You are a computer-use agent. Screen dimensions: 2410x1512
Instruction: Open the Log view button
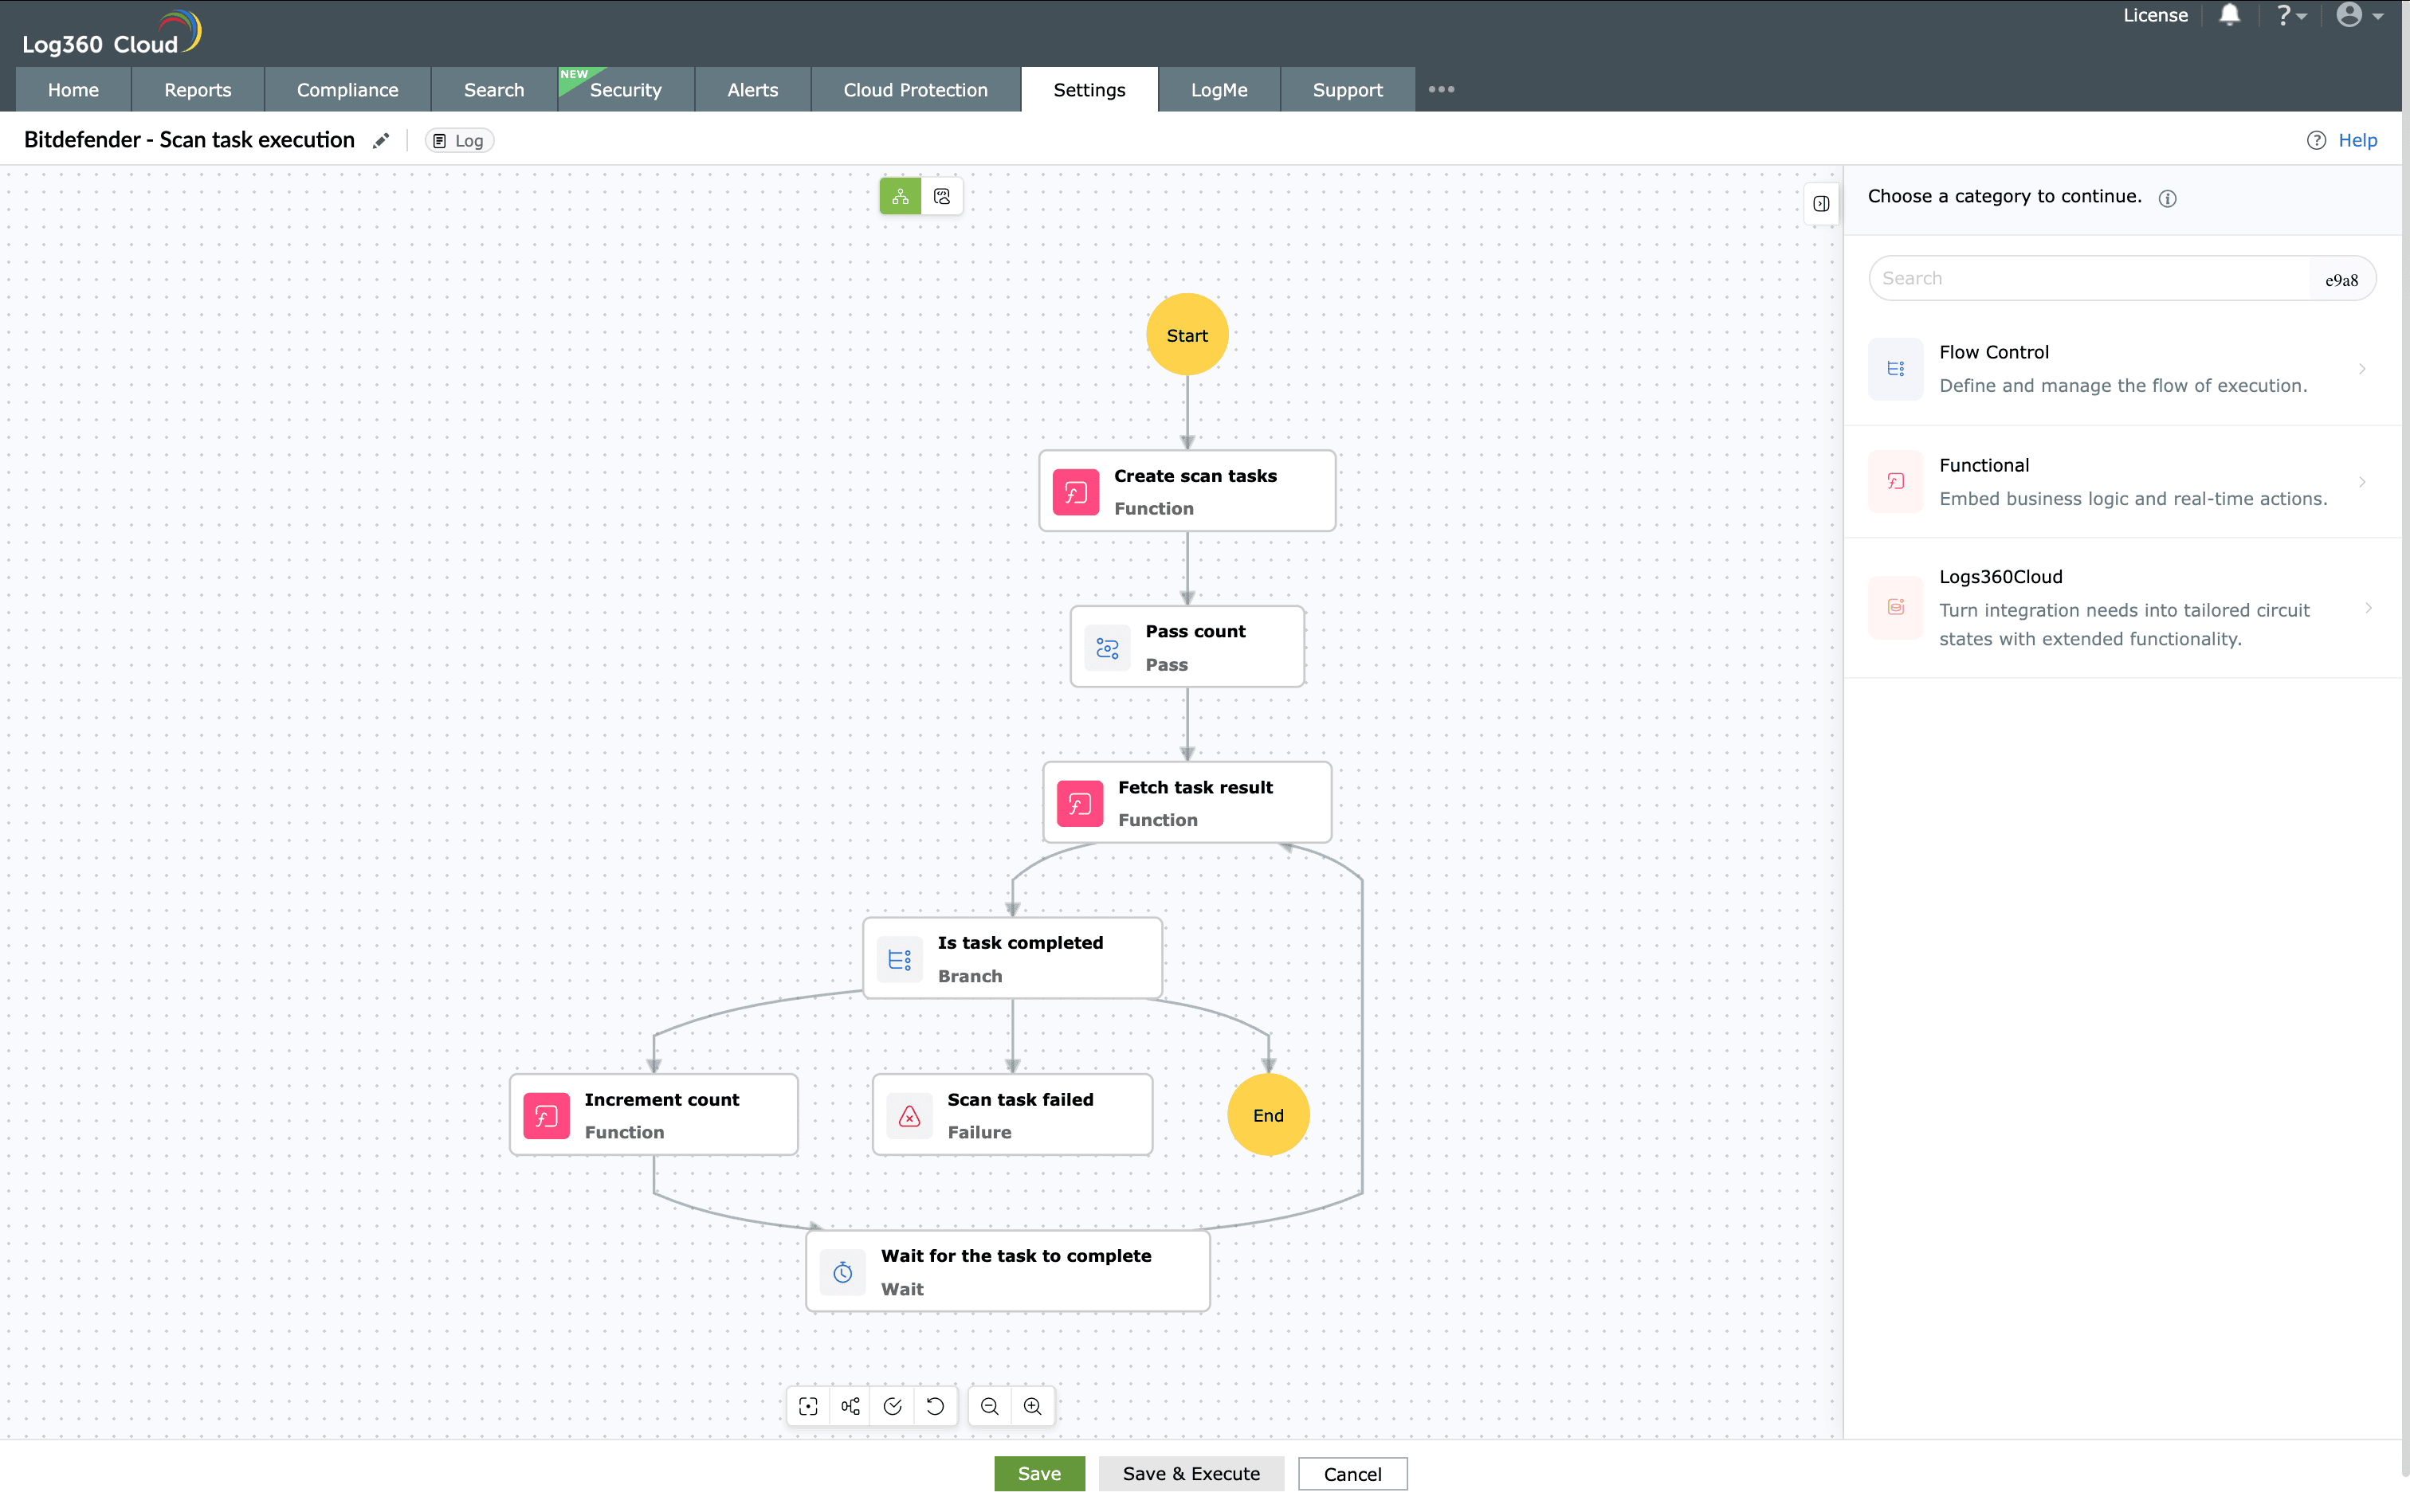coord(459,141)
